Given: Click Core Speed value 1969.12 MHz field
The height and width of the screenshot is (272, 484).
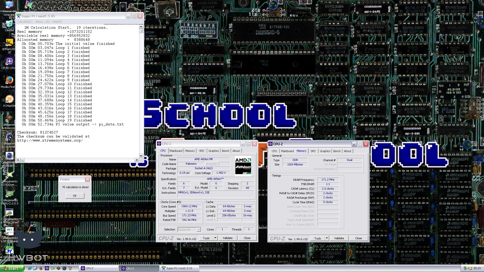Looking at the screenshot, I should point(189,206).
